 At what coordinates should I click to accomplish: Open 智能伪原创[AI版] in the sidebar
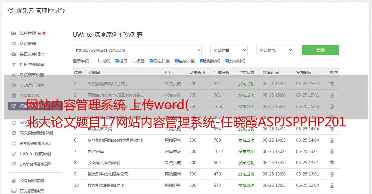35,143
